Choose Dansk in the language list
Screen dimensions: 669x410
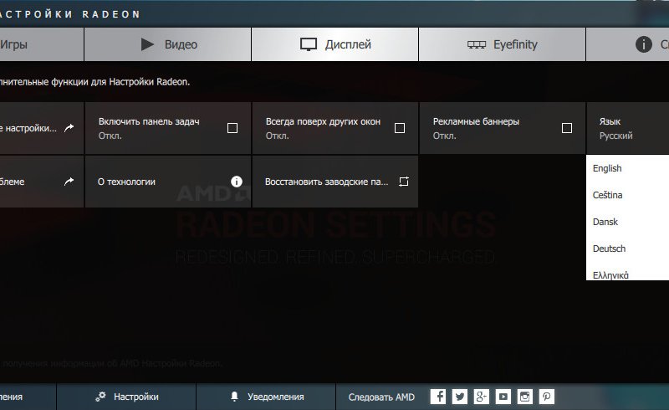coord(628,222)
